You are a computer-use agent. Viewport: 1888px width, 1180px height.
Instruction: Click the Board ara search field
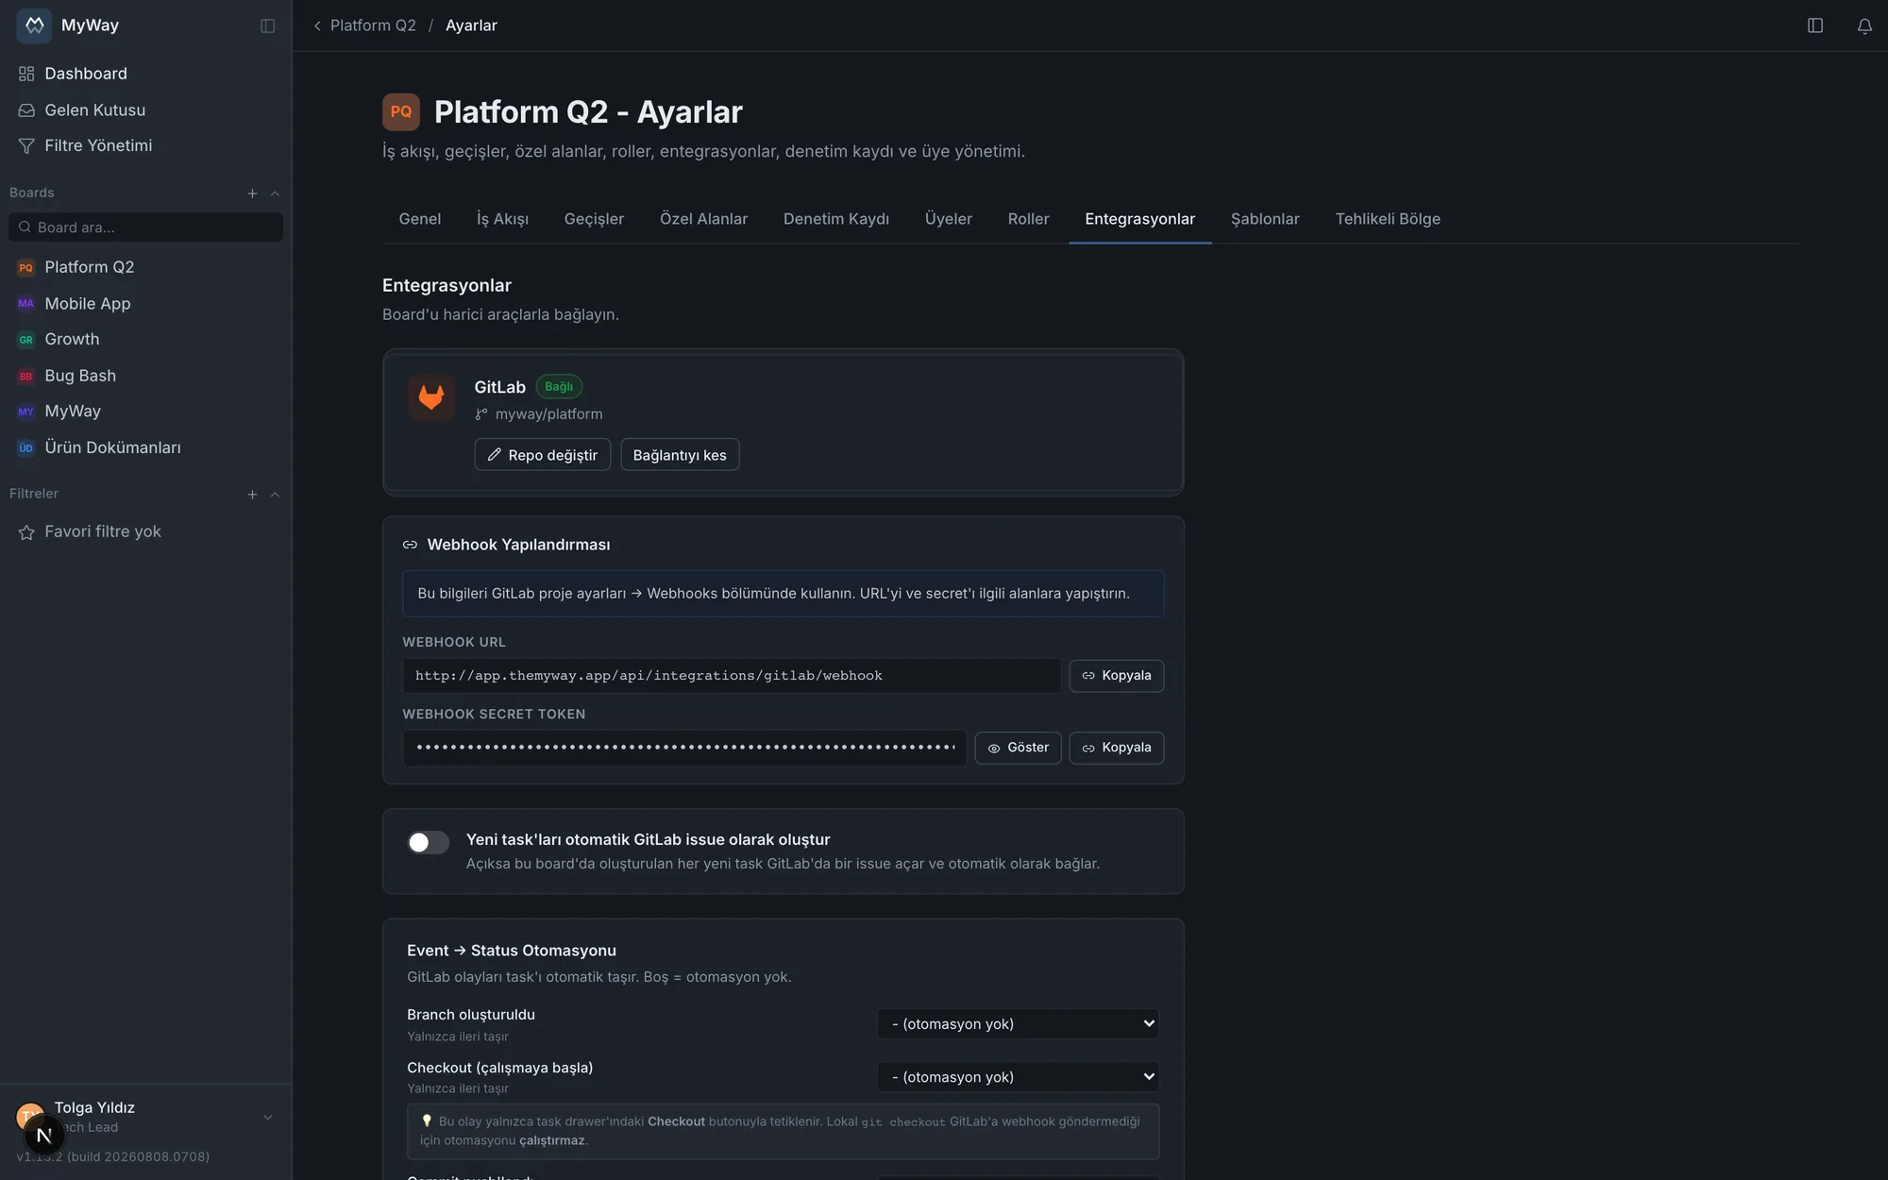[x=146, y=228]
